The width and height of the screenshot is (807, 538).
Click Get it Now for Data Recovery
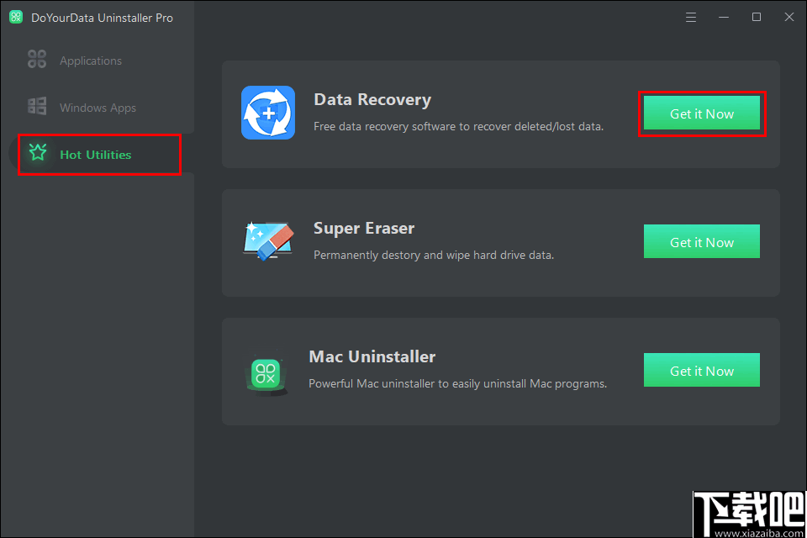pyautogui.click(x=702, y=113)
